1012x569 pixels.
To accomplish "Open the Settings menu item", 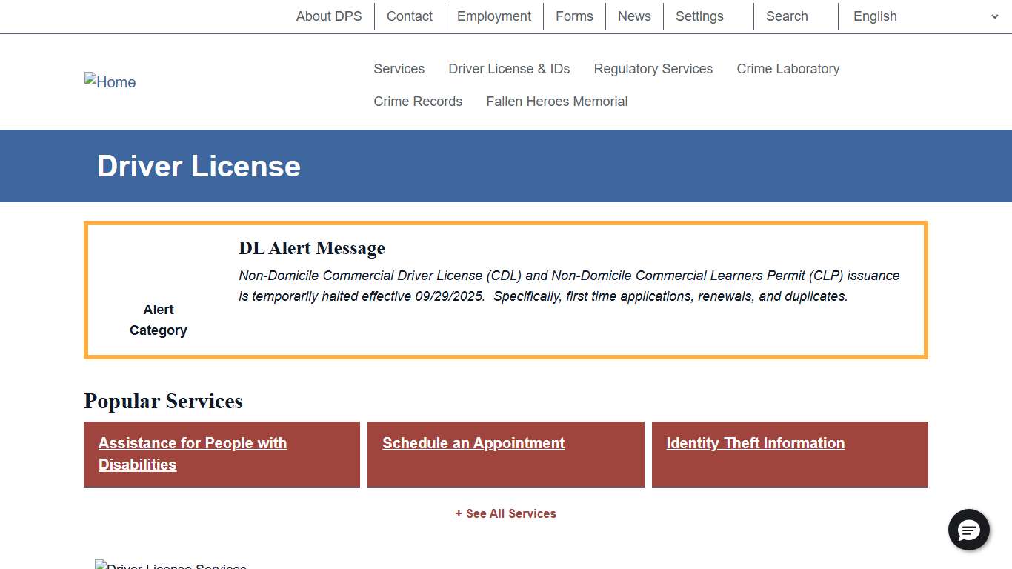I will tap(699, 16).
